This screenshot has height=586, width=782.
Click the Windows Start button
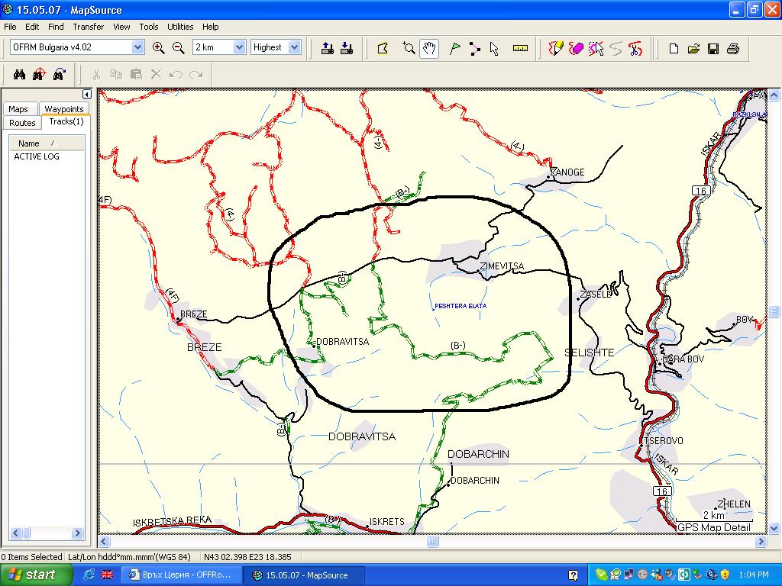point(31,575)
